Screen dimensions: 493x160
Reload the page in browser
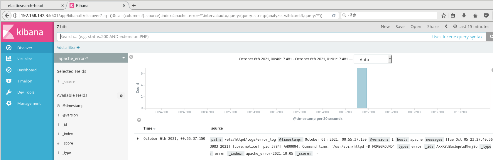pos(334,16)
